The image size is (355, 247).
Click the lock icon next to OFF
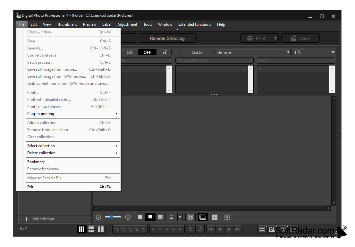165,52
